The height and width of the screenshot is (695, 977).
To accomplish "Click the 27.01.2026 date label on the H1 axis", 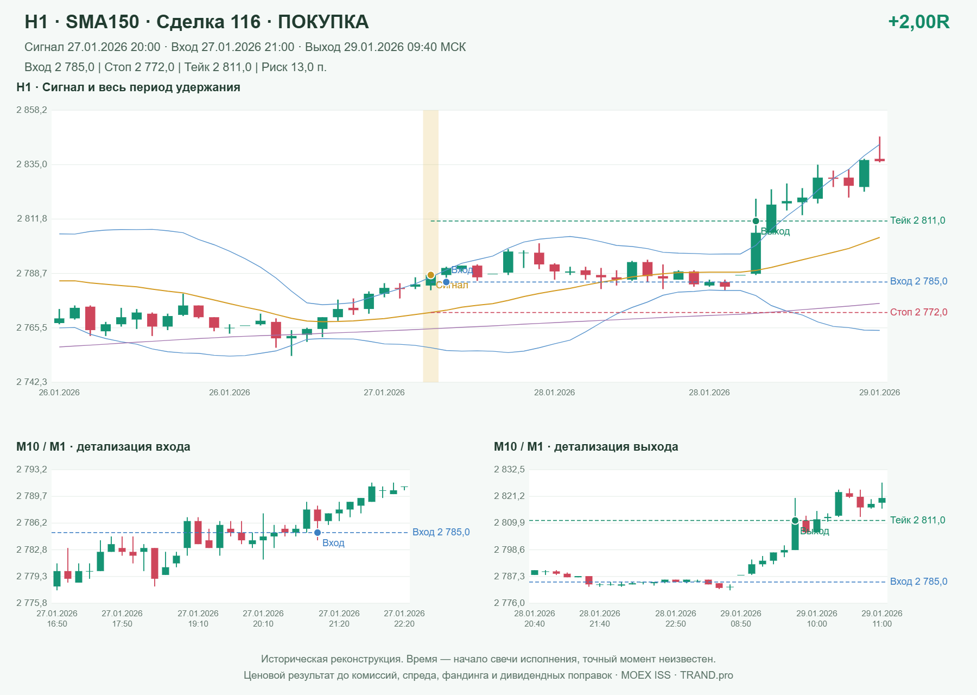I will pyautogui.click(x=384, y=393).
